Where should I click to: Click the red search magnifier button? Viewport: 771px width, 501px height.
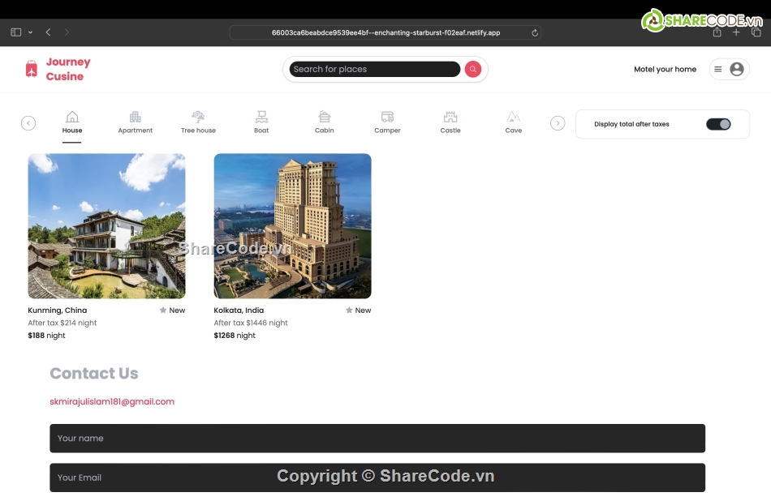click(x=473, y=70)
